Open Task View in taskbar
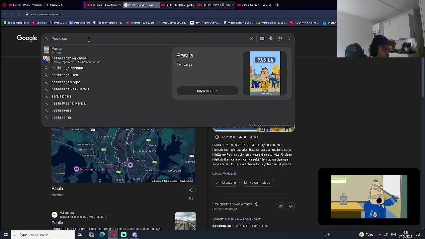425x239 pixels. point(80,235)
